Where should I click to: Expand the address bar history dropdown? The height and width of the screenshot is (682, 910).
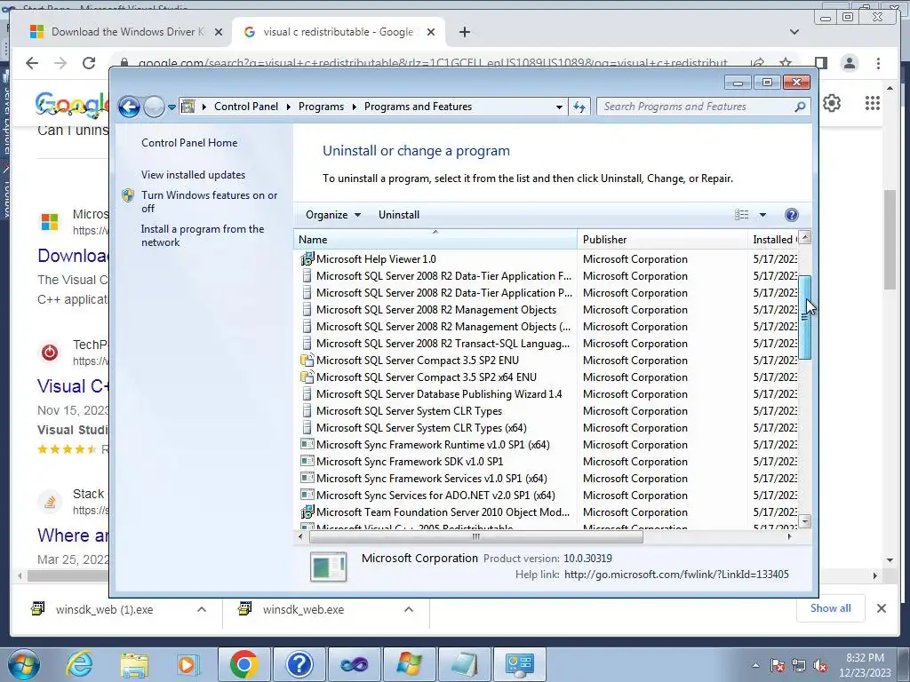point(559,107)
